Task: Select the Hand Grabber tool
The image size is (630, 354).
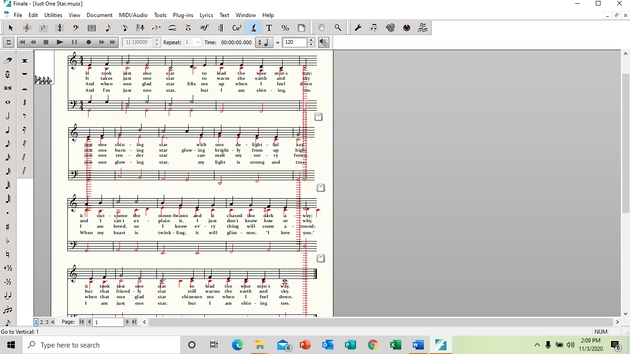Action: click(322, 28)
